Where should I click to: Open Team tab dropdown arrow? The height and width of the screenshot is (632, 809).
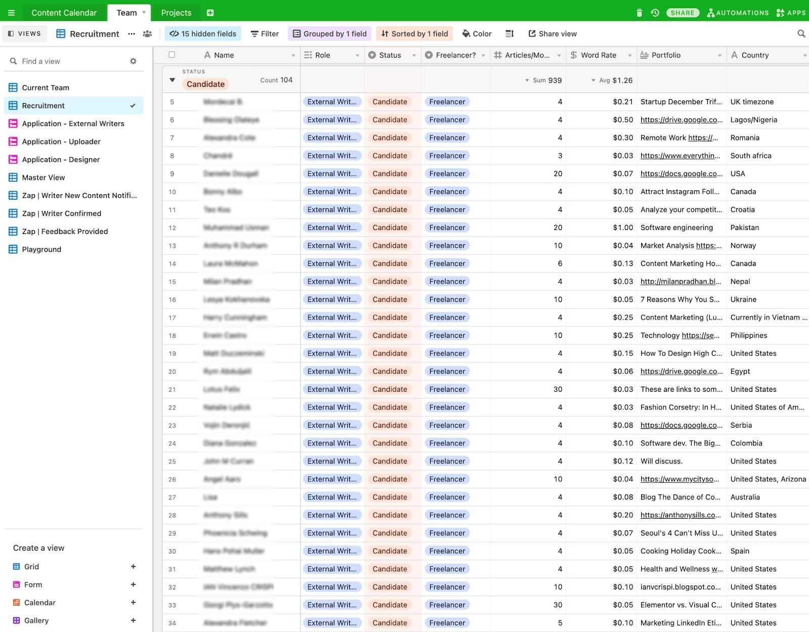pos(144,12)
